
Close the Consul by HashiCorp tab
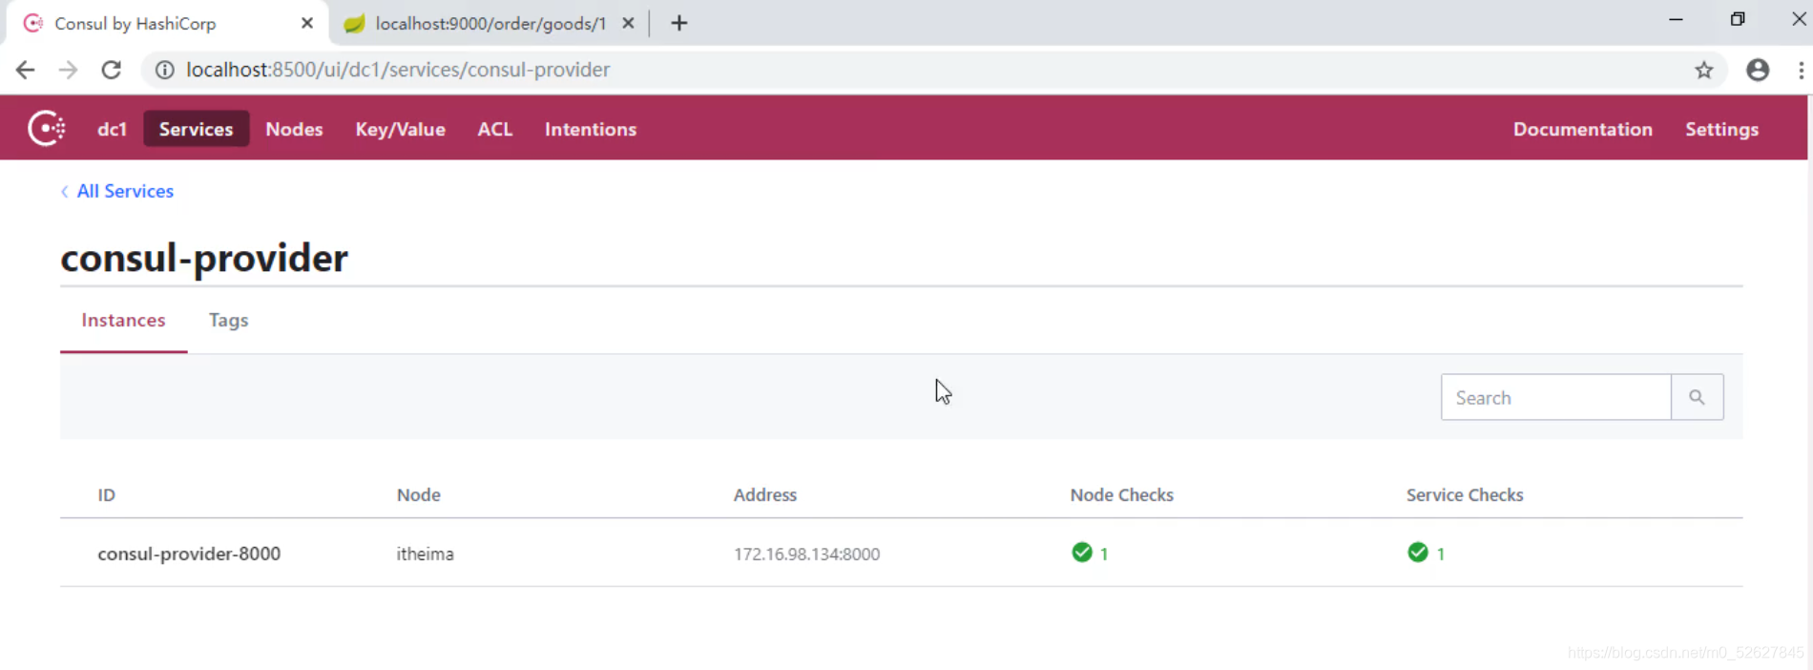(x=307, y=23)
